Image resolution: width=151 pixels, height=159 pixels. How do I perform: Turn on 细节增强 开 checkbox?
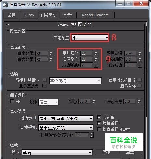click(x=12, y=101)
